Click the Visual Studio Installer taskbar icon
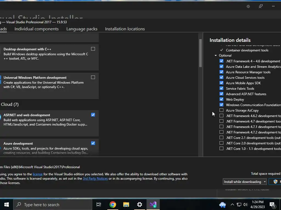 point(153,205)
